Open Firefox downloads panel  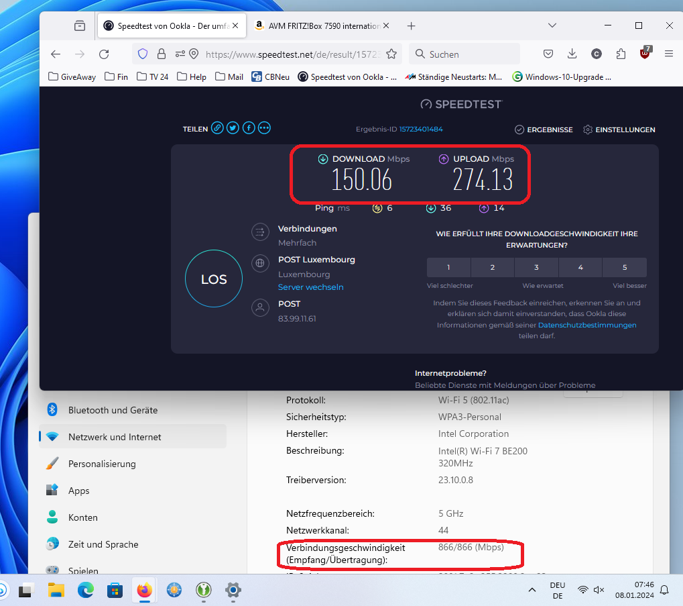point(572,54)
